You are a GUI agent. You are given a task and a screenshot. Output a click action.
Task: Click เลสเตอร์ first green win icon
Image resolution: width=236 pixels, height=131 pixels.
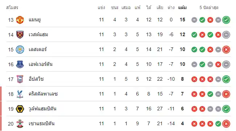point(194,50)
